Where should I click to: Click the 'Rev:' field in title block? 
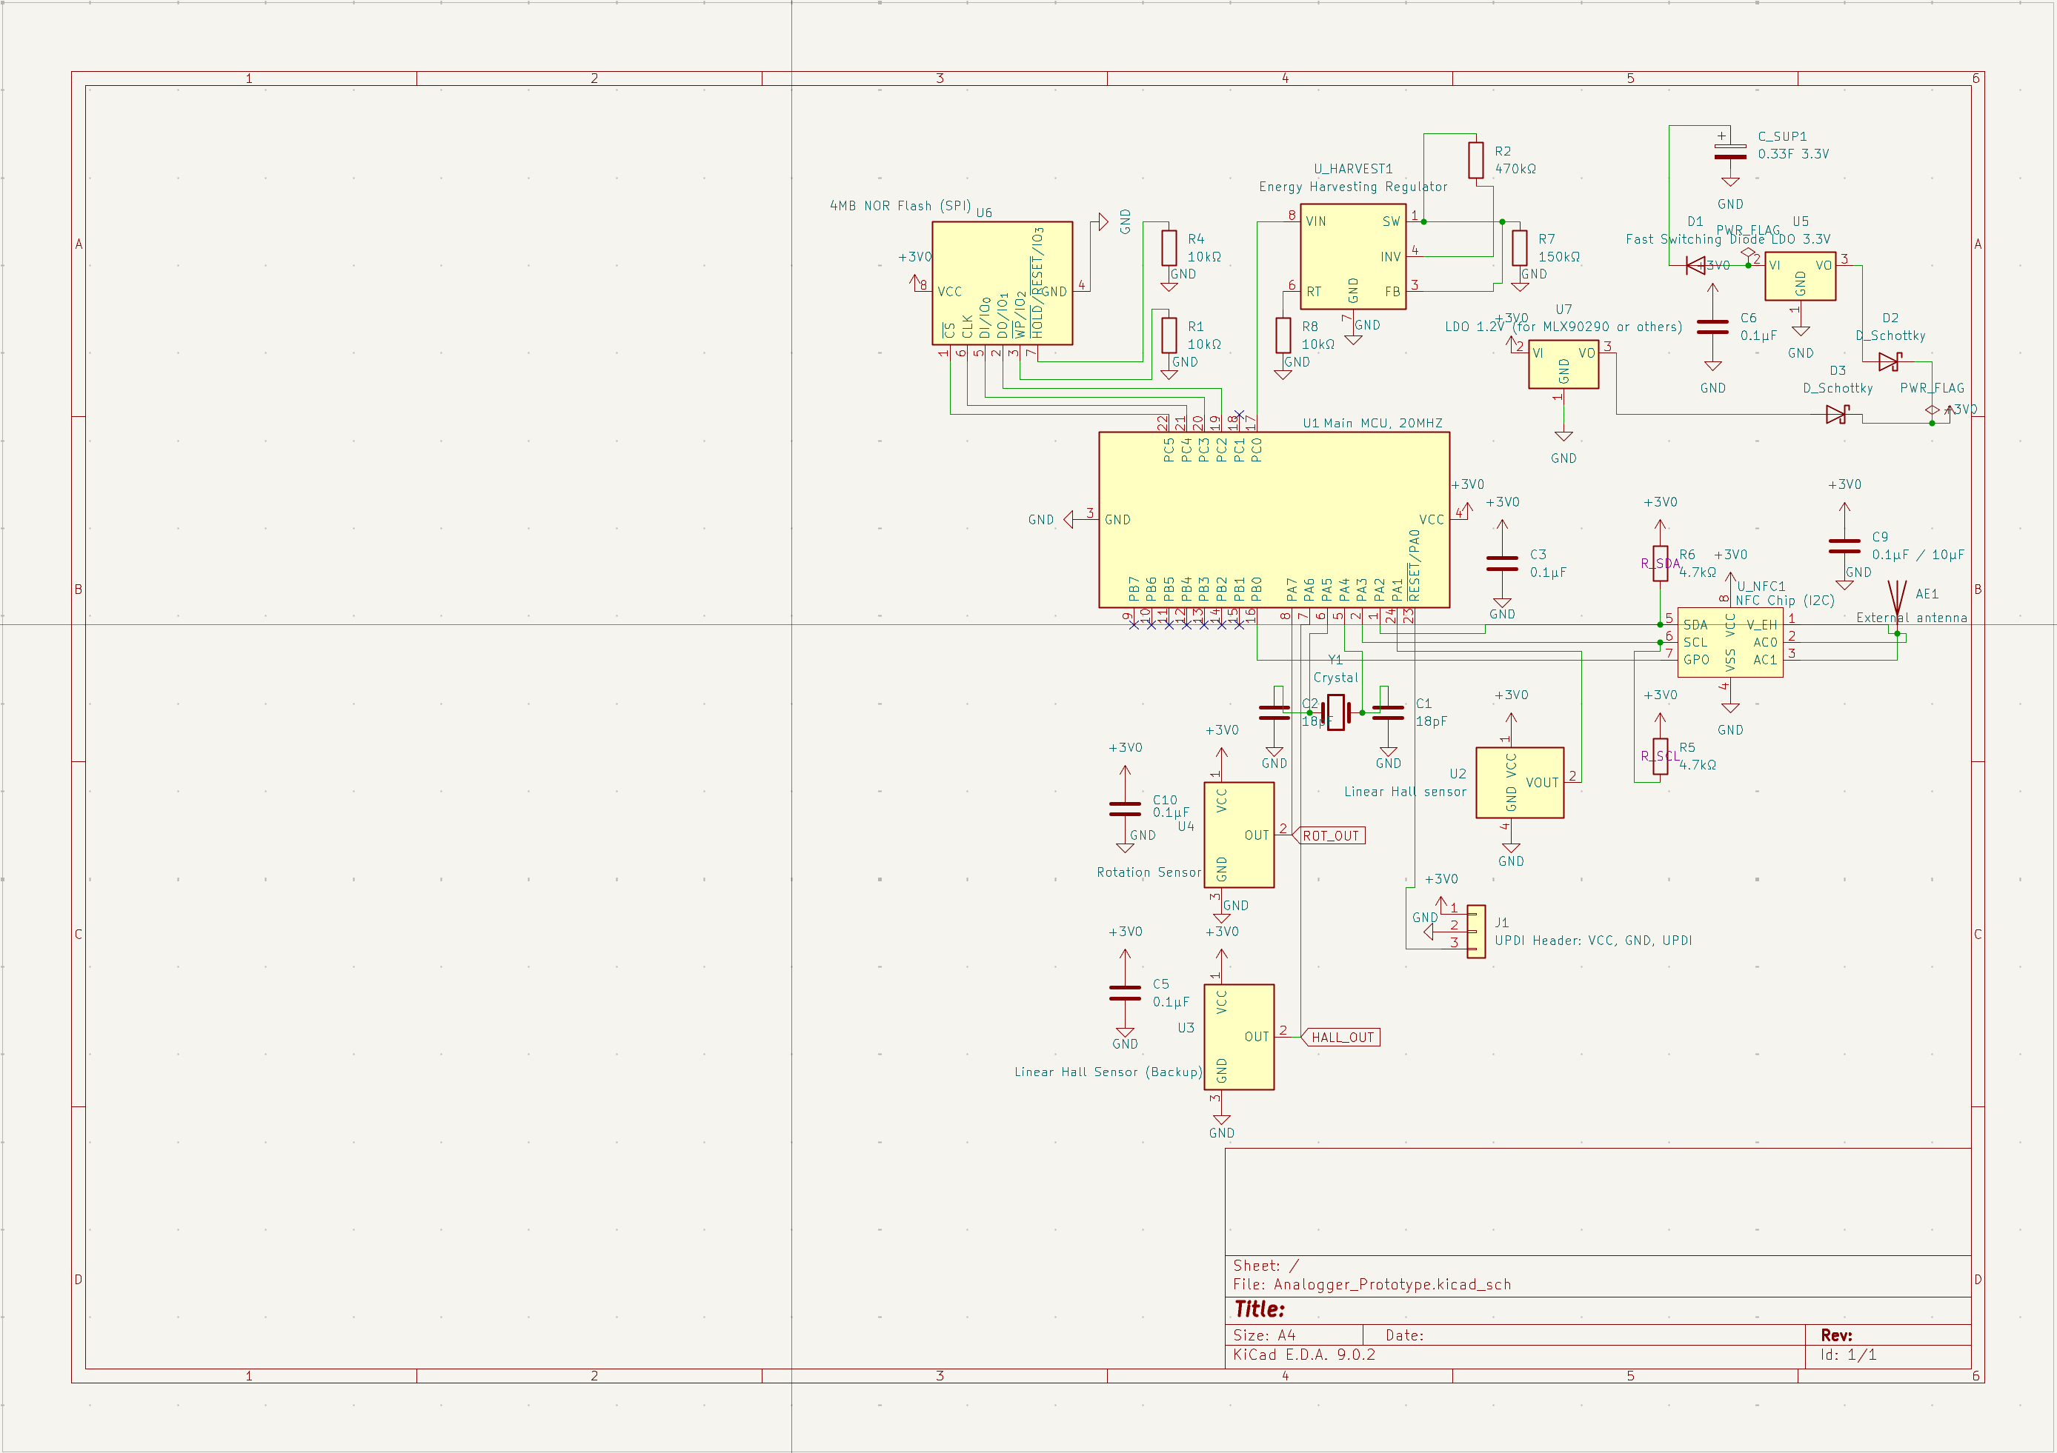click(1837, 1336)
